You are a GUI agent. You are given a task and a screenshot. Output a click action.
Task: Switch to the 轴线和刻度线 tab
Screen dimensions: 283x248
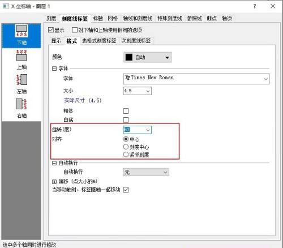[x=138, y=18]
